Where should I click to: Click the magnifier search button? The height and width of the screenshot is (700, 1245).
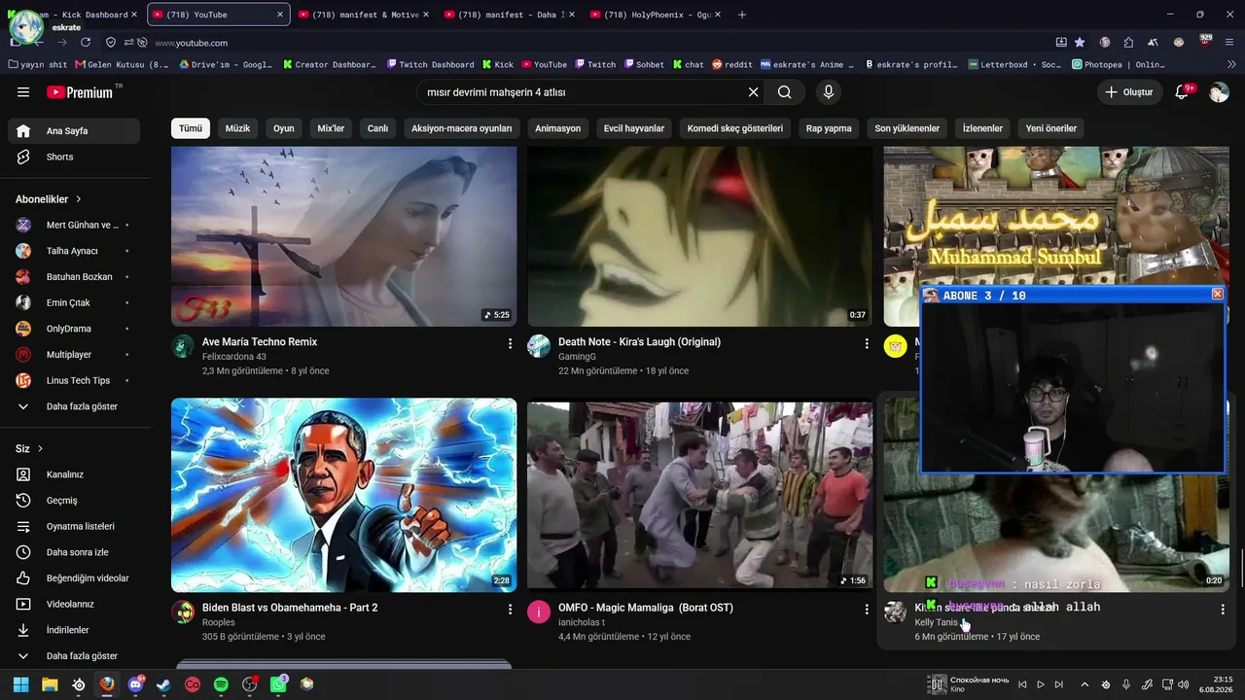tap(784, 92)
